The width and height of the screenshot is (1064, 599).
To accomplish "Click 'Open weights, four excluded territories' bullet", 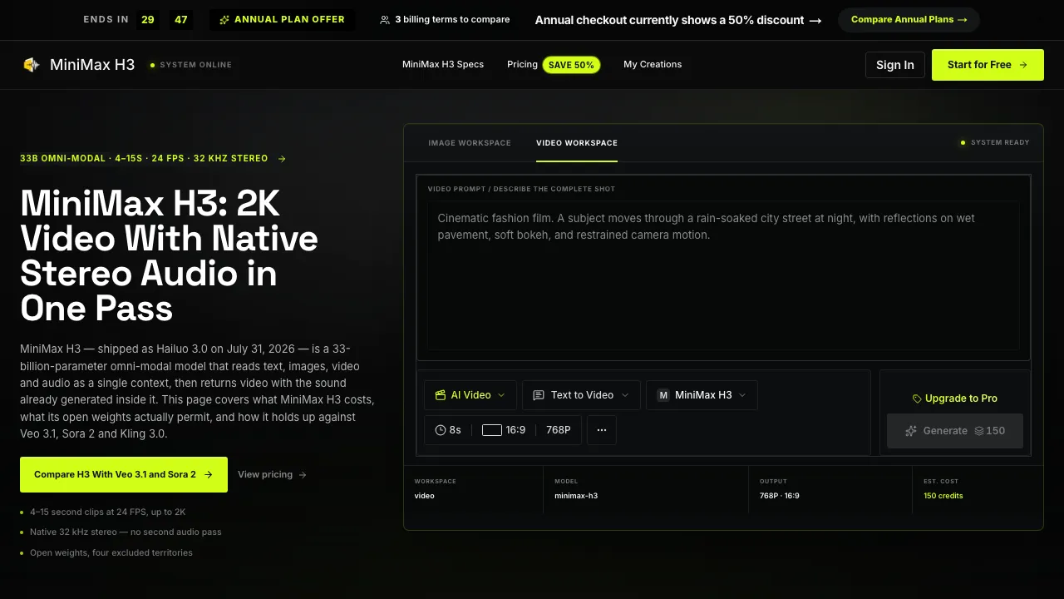I will [111, 553].
